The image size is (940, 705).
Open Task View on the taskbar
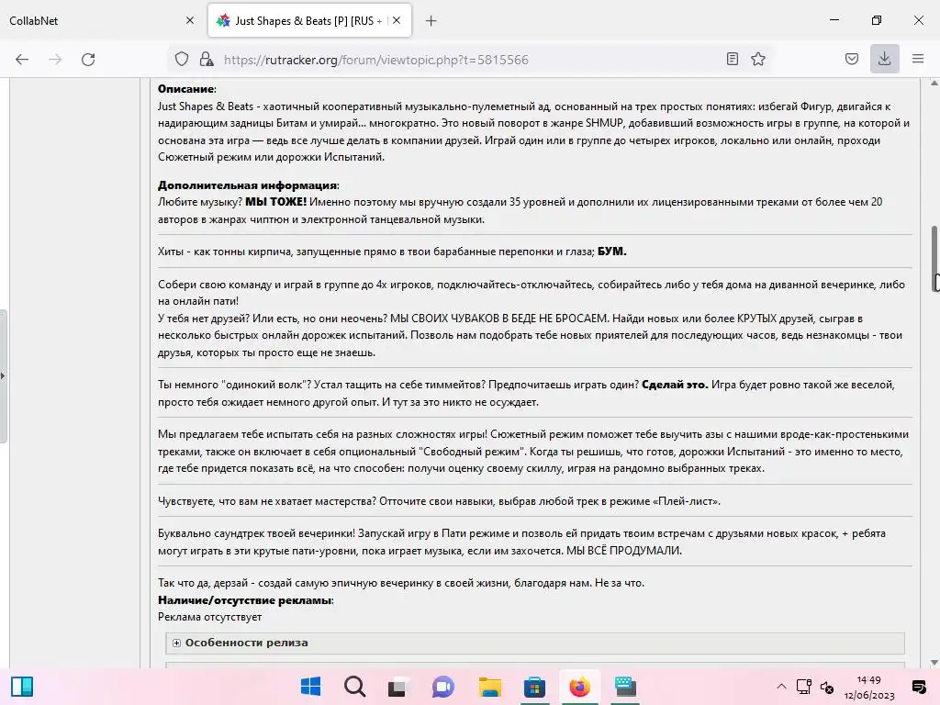click(x=398, y=687)
